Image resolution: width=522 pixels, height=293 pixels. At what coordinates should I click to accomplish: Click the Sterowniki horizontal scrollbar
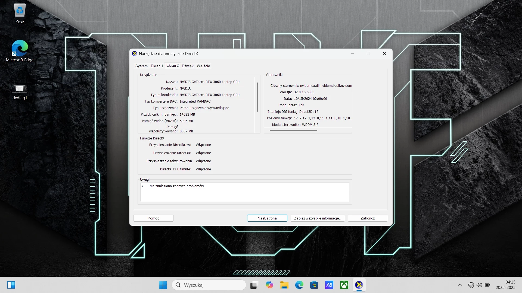pos(294,130)
